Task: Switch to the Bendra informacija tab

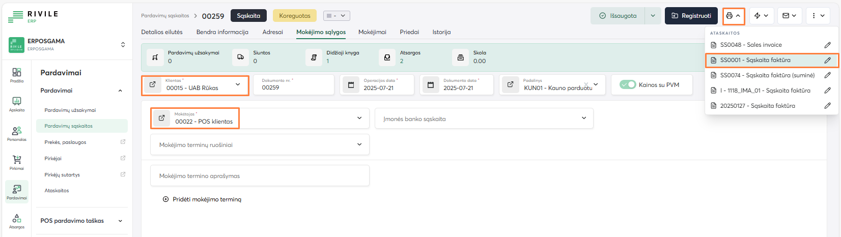Action: point(222,32)
